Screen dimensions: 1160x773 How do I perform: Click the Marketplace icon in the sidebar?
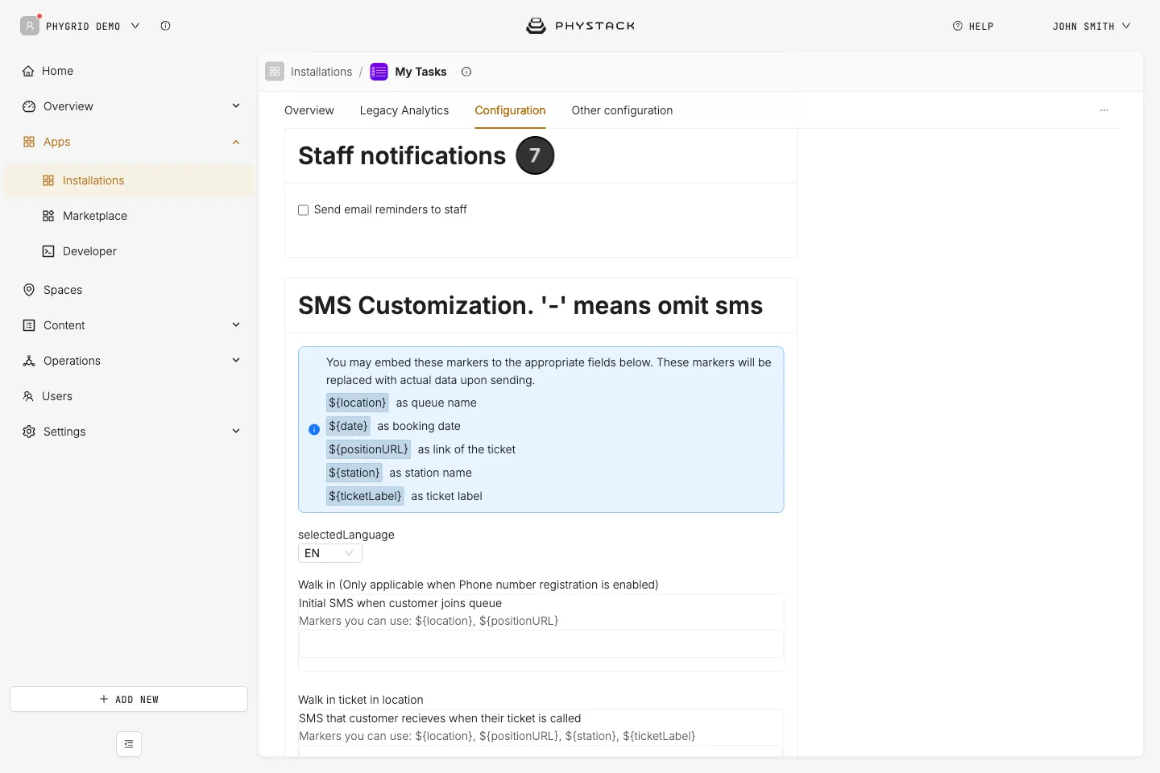tap(48, 216)
